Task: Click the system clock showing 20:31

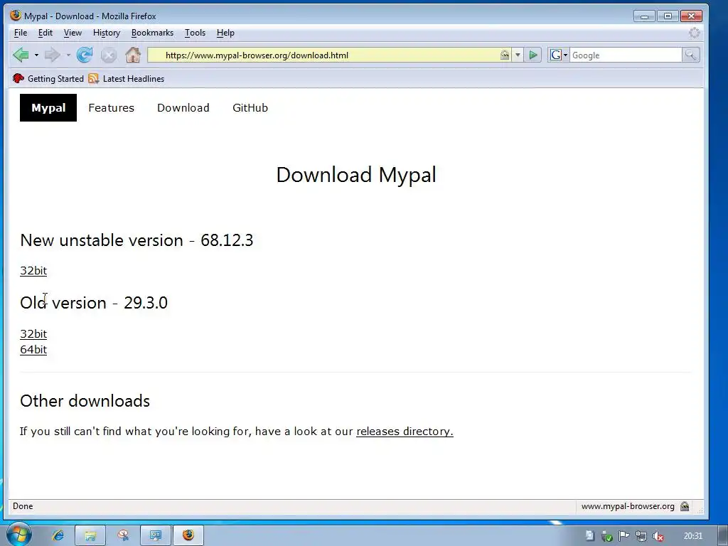Action: point(692,536)
